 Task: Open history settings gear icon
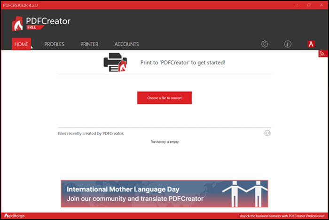pos(267,133)
